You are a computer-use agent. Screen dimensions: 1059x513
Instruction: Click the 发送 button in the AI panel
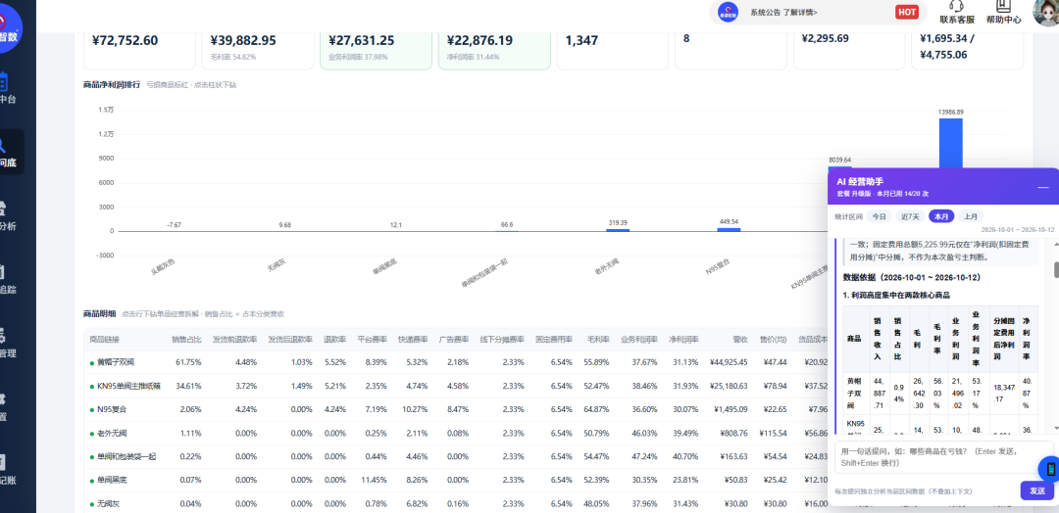click(x=1036, y=490)
